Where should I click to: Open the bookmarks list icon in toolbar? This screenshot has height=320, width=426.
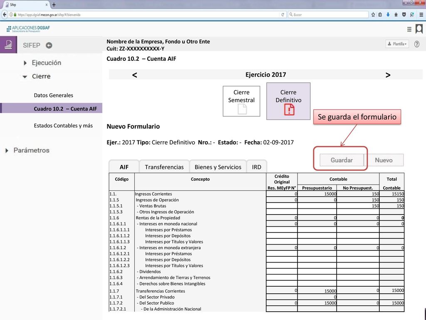[380, 15]
